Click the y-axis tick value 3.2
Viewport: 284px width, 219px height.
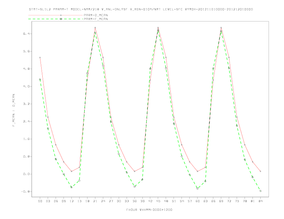(26, 104)
